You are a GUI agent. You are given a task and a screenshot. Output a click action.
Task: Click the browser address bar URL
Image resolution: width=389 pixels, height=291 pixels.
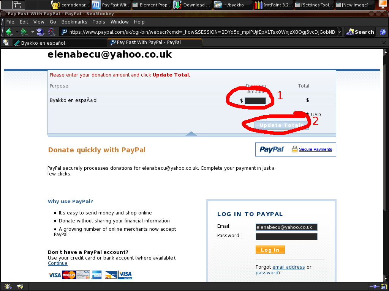tap(202, 32)
